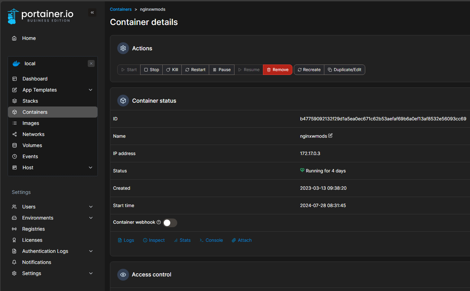Click the Access control eye icon

[123, 274]
